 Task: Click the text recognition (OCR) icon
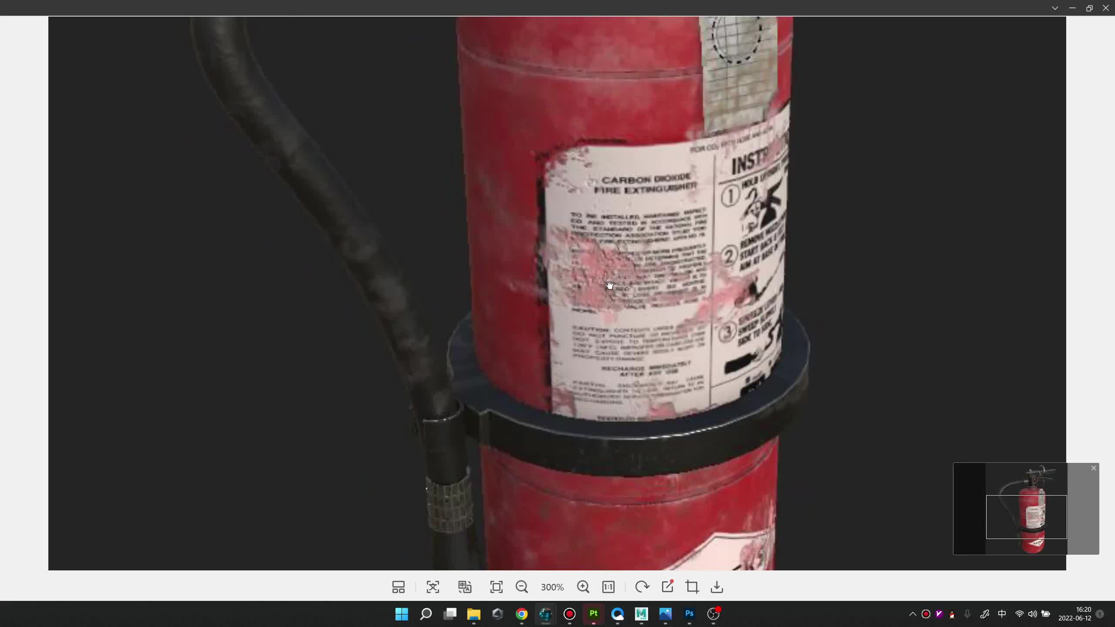coord(433,587)
